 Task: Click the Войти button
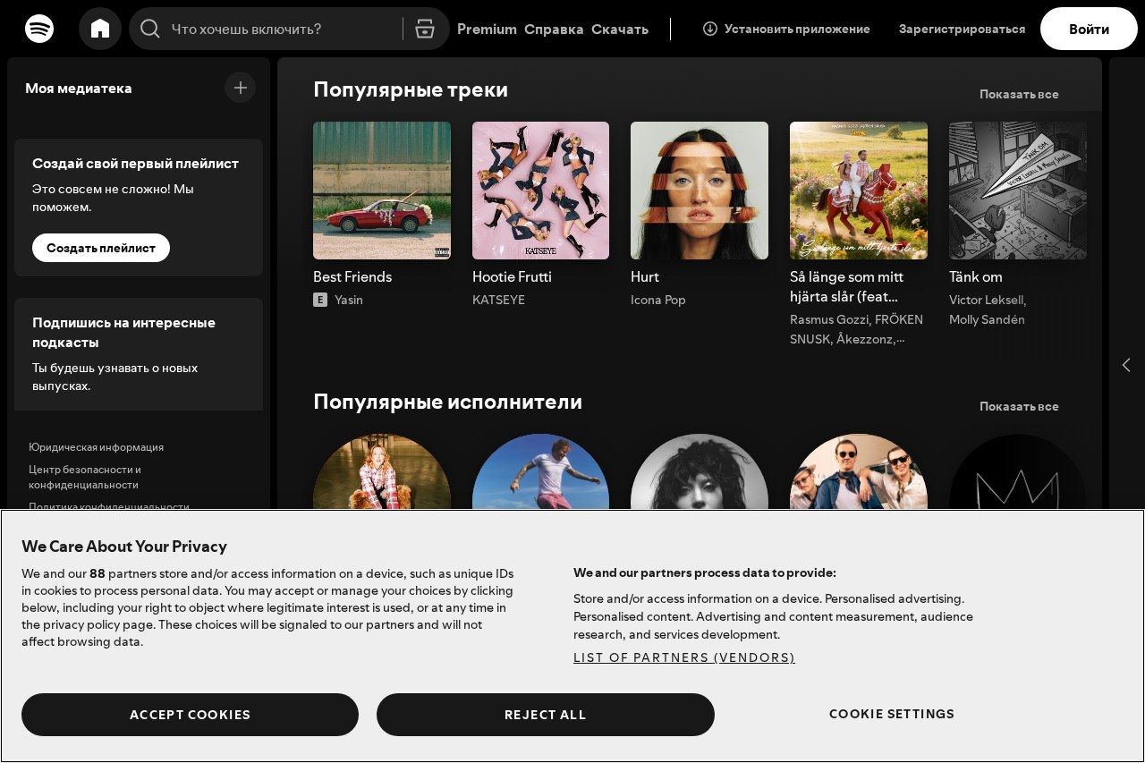[1089, 29]
